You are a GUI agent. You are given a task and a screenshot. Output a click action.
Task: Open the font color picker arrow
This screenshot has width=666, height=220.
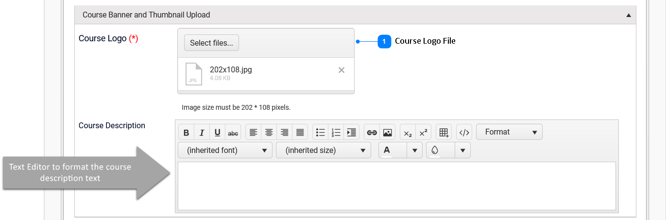[x=414, y=151]
